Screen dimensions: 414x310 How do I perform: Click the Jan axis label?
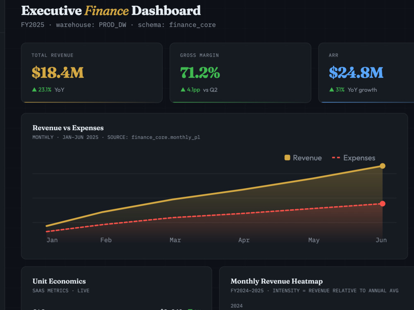pyautogui.click(x=52, y=240)
